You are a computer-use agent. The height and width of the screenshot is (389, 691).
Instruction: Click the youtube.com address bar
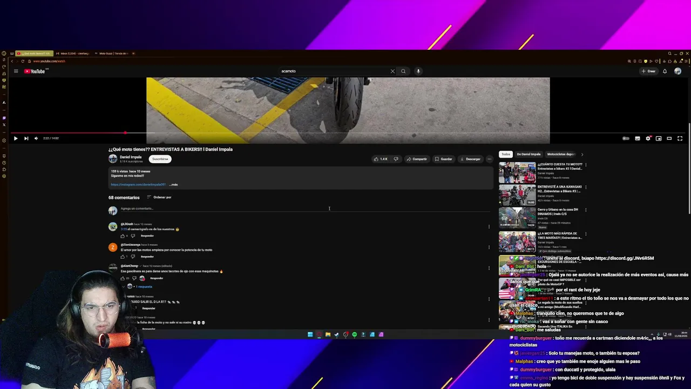(49, 61)
